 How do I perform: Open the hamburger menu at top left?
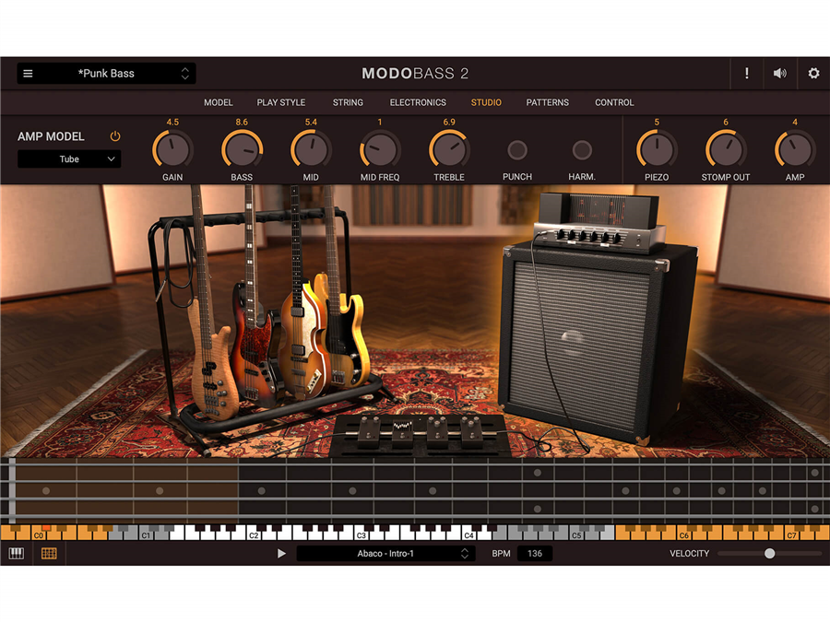(28, 74)
